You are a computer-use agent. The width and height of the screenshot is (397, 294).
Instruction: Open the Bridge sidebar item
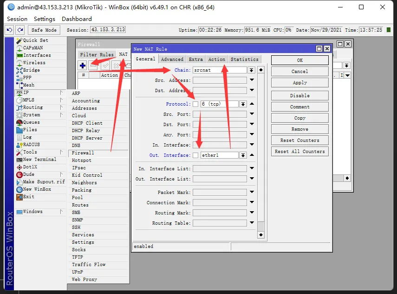coord(32,70)
